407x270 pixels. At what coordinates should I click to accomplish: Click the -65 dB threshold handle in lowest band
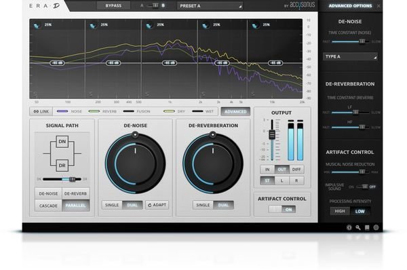point(57,63)
